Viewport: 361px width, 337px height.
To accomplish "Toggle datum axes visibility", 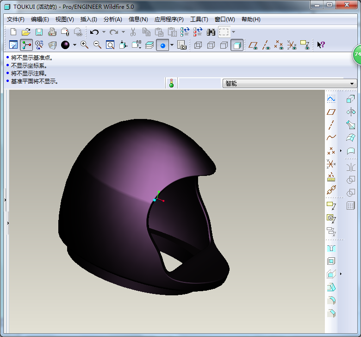I will [x=266, y=45].
